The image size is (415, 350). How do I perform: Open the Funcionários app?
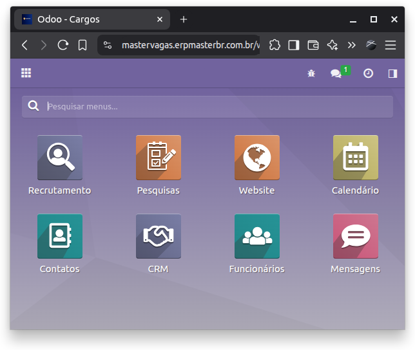click(256, 236)
